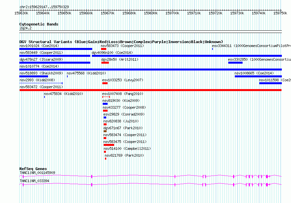
Task: Click the 159740k ruler tick label
Action: pos(259,13)
